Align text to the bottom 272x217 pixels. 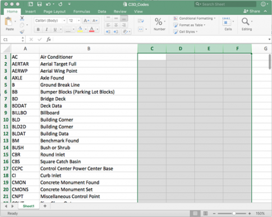pos(124,19)
